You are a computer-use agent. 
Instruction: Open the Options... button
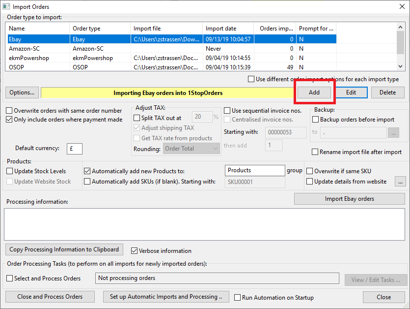22,93
